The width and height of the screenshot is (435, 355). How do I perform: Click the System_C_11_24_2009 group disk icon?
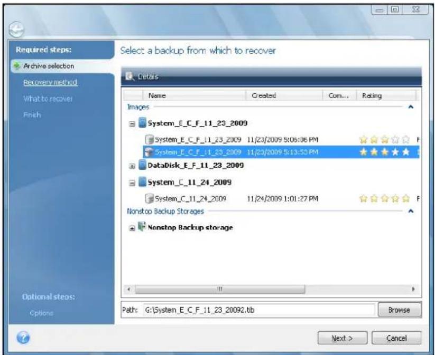142,182
